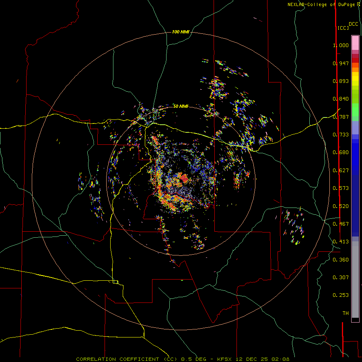Click the 0.893 scale value
Screen dimensions: 362x362
pos(341,81)
